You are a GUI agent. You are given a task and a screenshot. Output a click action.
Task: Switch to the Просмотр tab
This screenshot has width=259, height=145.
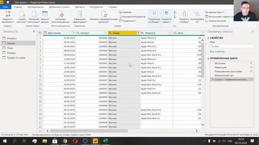79,7
